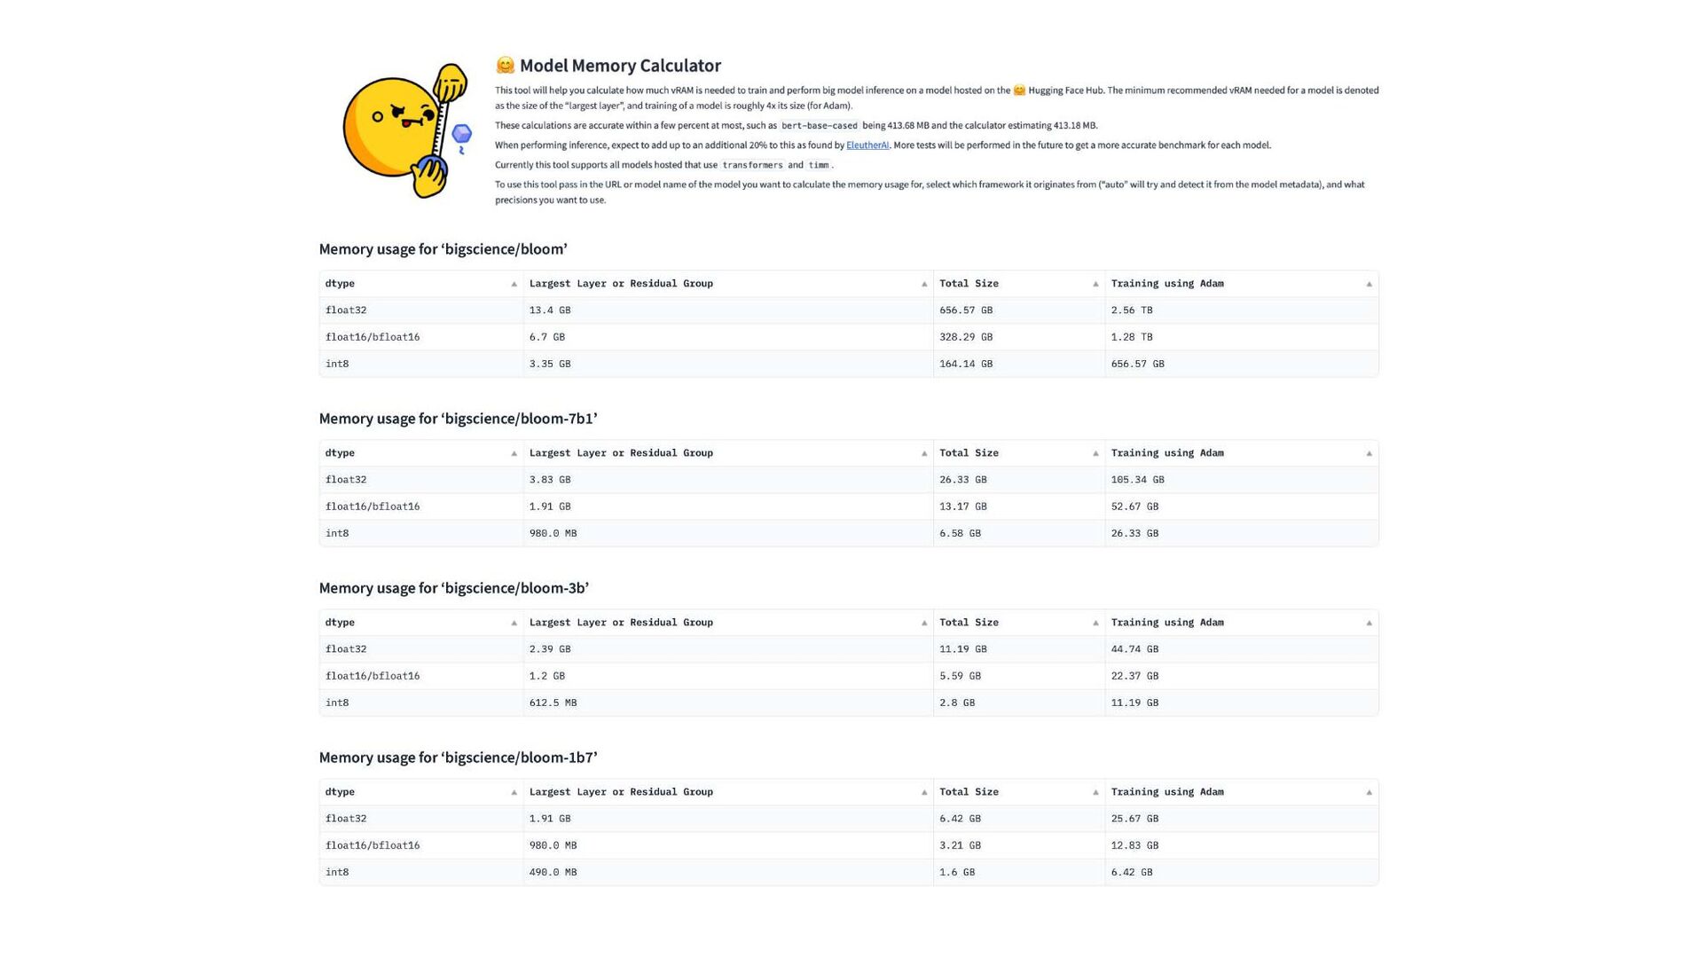Click the 'bigscience/bloom-1b7' memory usage heading
The width and height of the screenshot is (1703, 958).
(458, 758)
